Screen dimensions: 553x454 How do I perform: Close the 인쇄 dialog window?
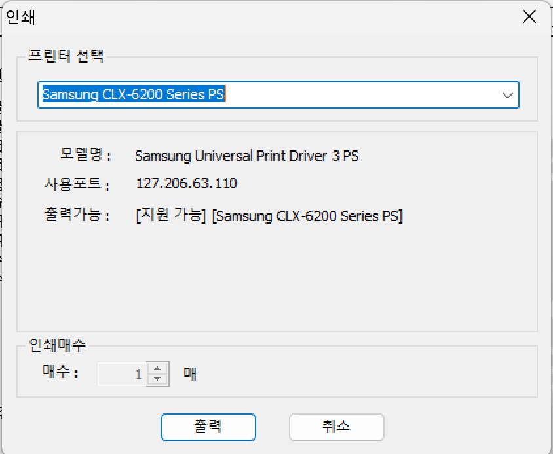coord(529,16)
